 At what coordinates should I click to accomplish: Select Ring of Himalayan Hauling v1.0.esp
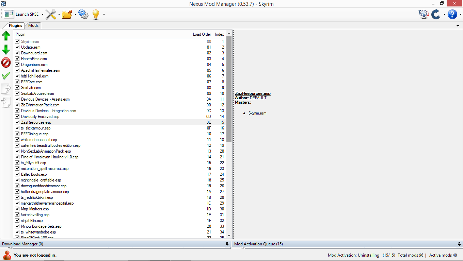[x=120, y=157]
